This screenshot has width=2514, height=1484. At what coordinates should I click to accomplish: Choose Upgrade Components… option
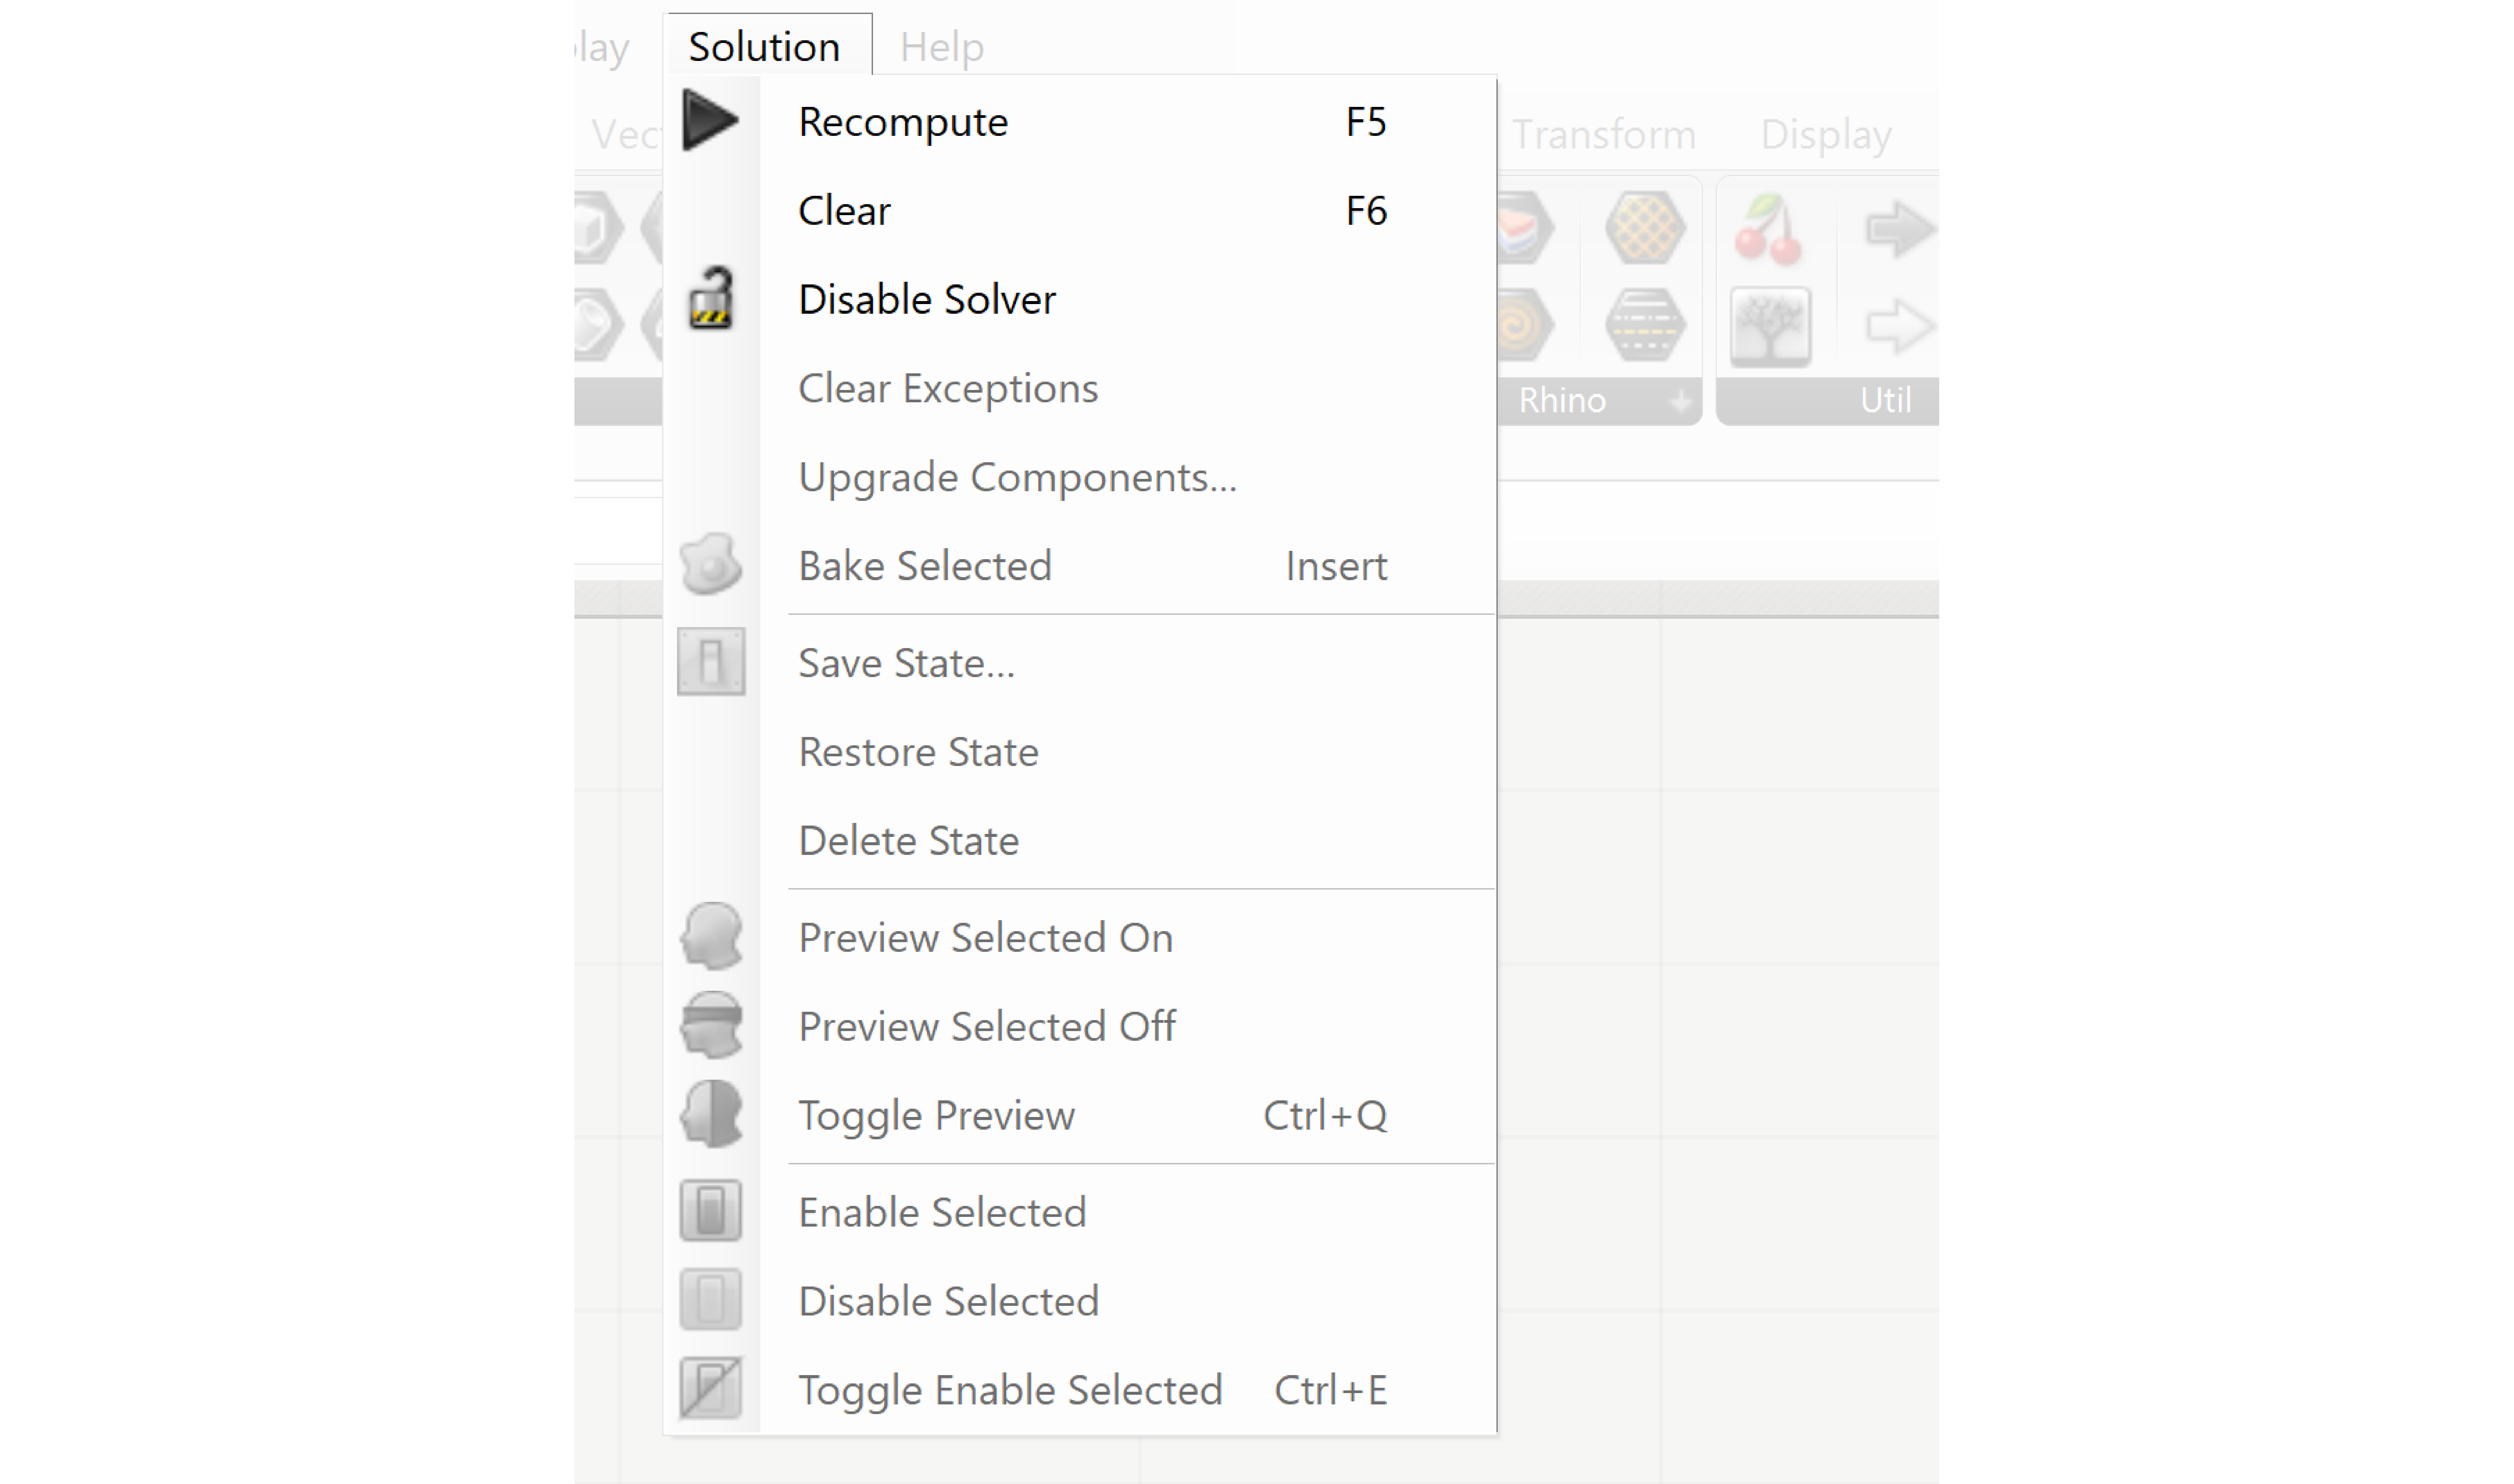coord(1016,477)
